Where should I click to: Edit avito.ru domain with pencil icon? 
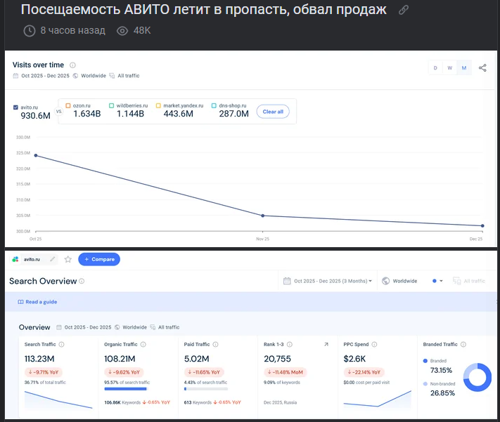coord(53,259)
